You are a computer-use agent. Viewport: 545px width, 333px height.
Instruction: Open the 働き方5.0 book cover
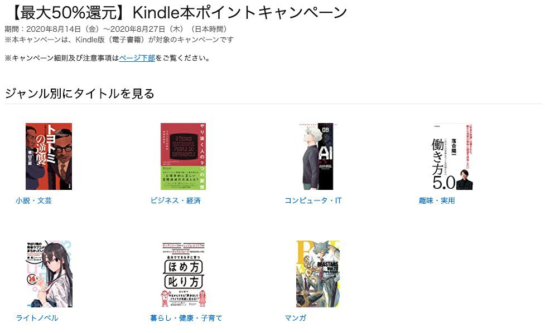tap(452, 156)
